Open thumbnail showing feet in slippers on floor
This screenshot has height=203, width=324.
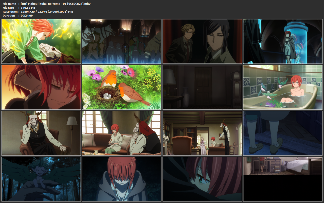(283, 133)
